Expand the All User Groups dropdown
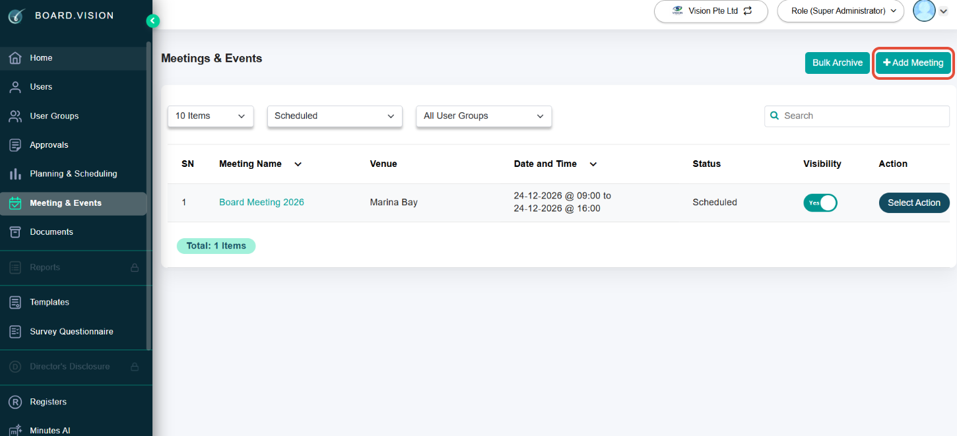This screenshot has height=436, width=957. (x=484, y=116)
